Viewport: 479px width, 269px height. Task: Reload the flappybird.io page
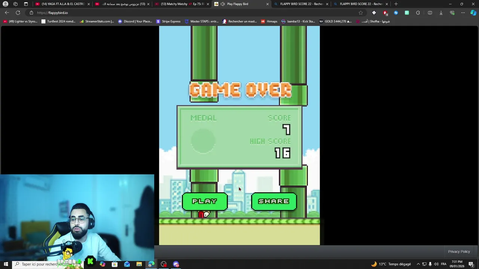click(18, 13)
